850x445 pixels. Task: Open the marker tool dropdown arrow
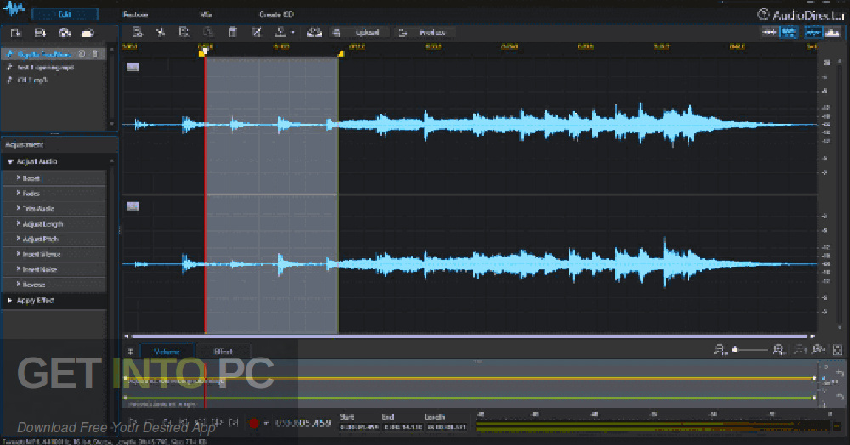292,32
